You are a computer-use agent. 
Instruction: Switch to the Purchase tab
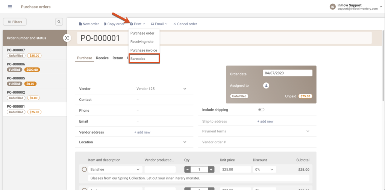[85, 58]
